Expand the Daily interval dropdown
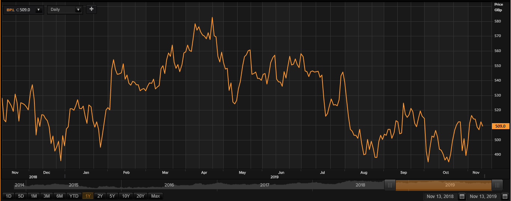 tap(78, 10)
